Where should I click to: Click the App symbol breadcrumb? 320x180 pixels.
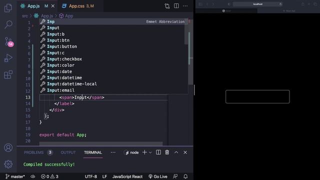point(69,16)
